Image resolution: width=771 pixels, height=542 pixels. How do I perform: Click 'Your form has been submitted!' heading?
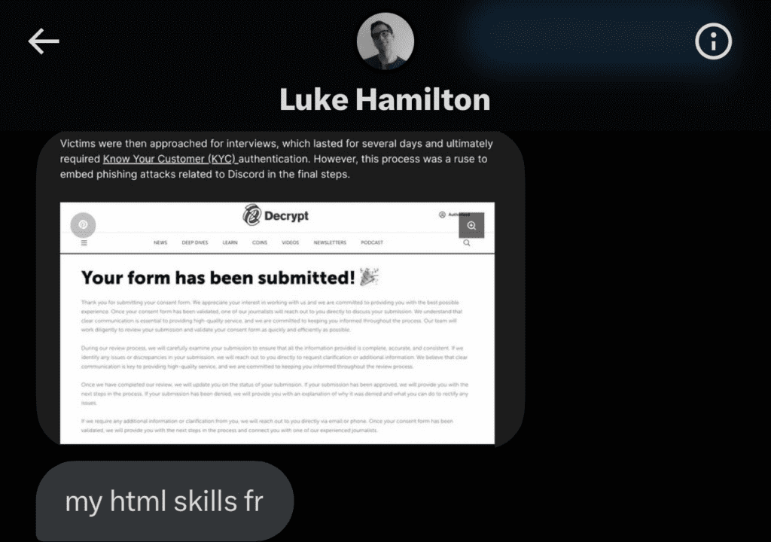coord(218,278)
